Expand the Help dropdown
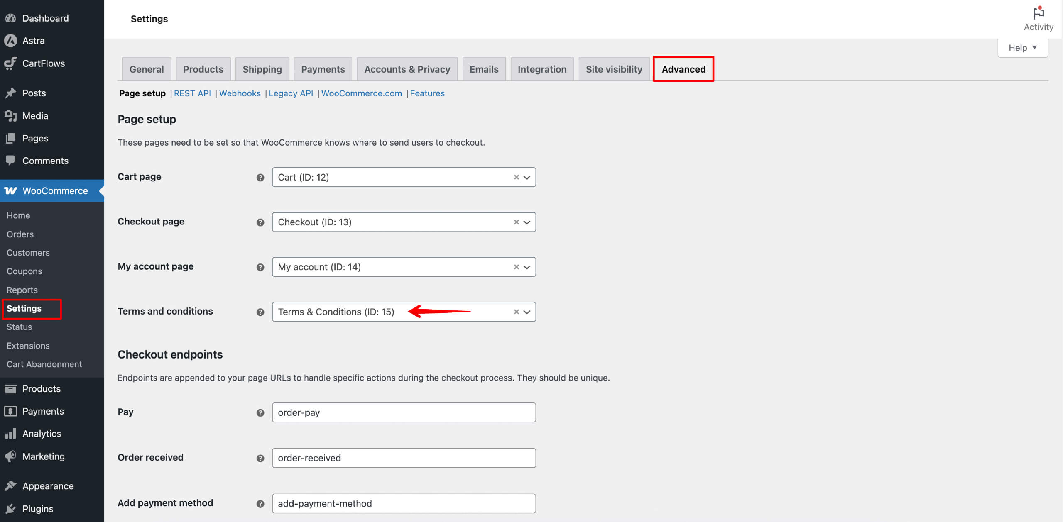1063x522 pixels. click(1023, 48)
